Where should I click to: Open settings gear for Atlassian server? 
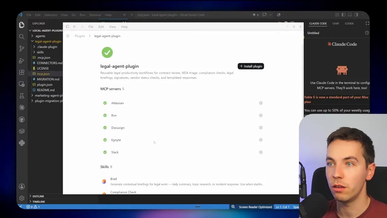click(x=261, y=103)
